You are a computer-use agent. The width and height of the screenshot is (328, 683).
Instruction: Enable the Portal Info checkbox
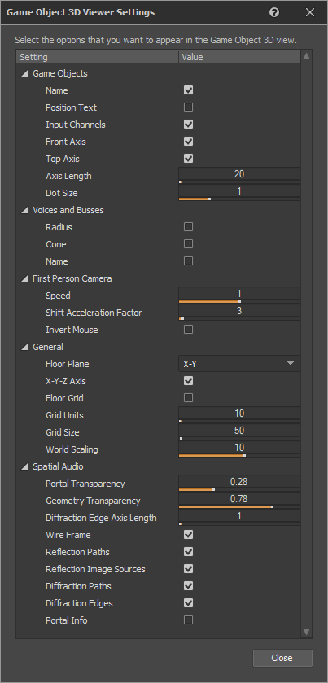click(188, 620)
